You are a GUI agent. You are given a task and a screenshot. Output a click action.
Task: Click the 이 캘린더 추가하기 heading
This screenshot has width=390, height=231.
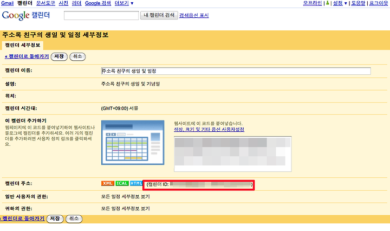pos(25,120)
